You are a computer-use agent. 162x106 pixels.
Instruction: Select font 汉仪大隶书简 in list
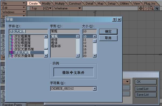point(27,49)
